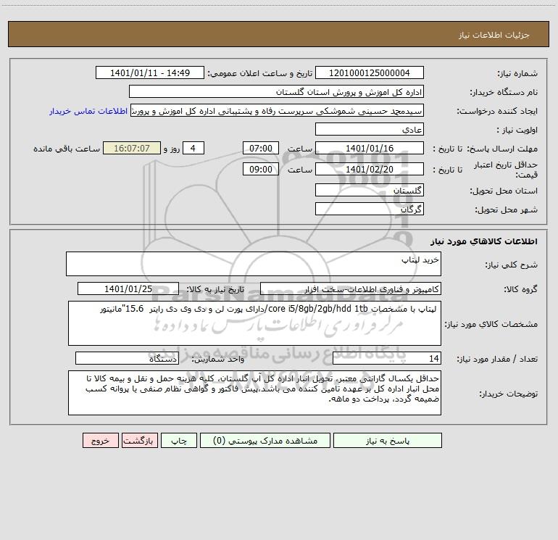558x540 pixels.
Task: Click the توضیحات خریدار label
Action: pos(508,394)
